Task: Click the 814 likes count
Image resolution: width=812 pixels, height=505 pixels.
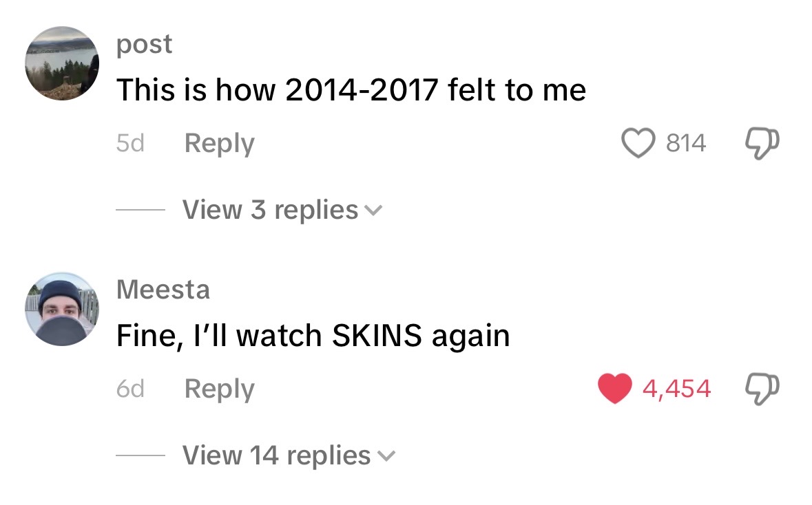Action: click(x=685, y=143)
